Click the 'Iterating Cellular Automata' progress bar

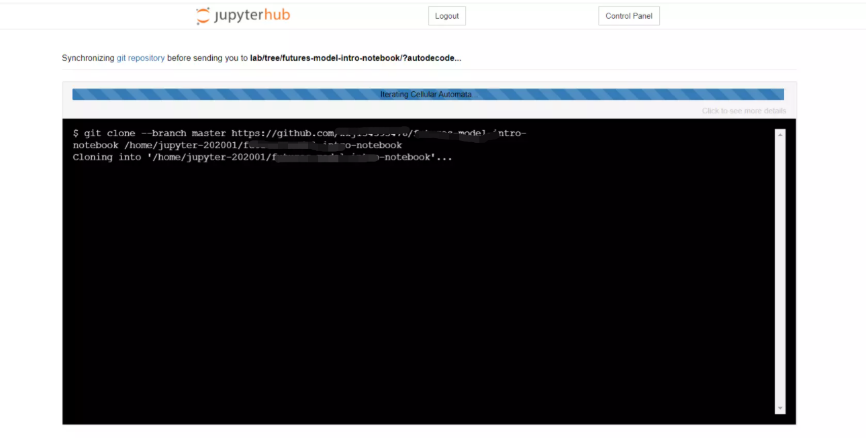coord(428,94)
